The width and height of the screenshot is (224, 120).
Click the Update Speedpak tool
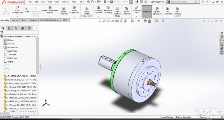click(157, 11)
